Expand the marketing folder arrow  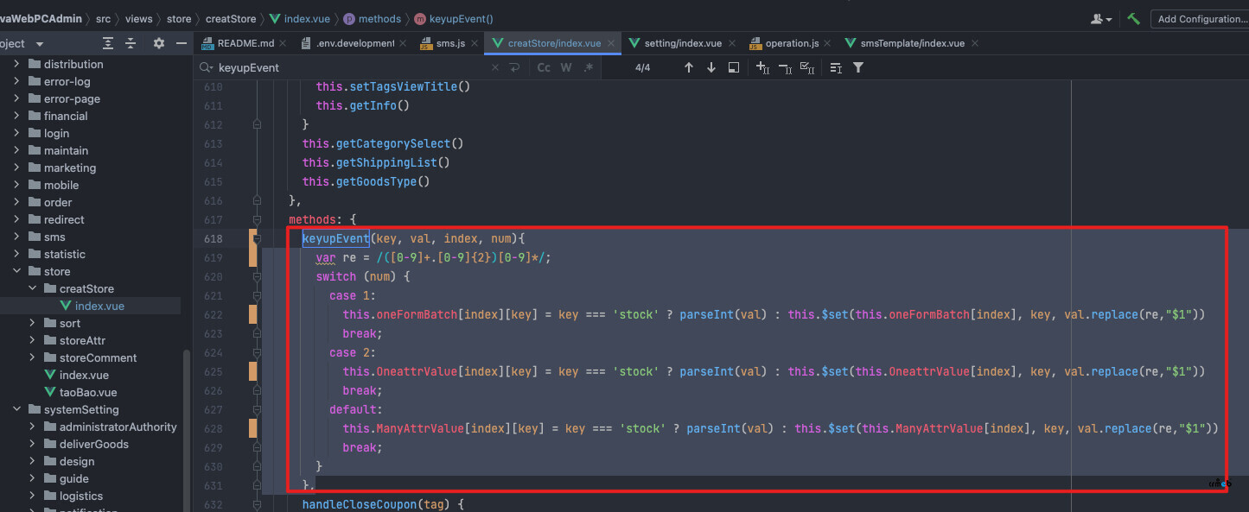point(16,168)
